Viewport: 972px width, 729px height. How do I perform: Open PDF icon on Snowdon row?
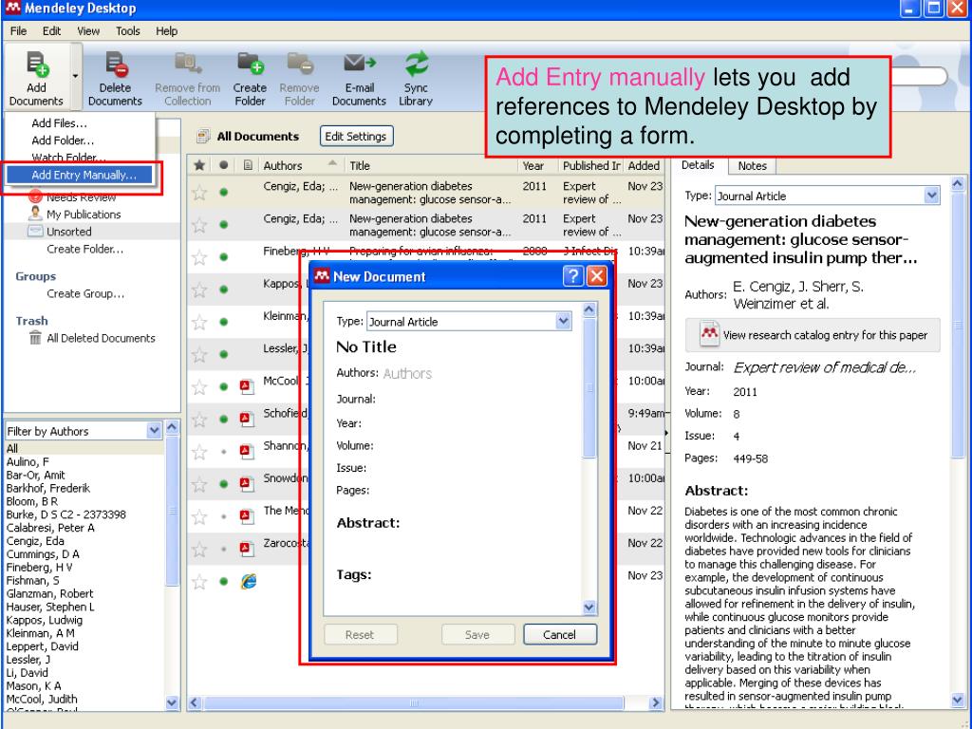pos(247,483)
